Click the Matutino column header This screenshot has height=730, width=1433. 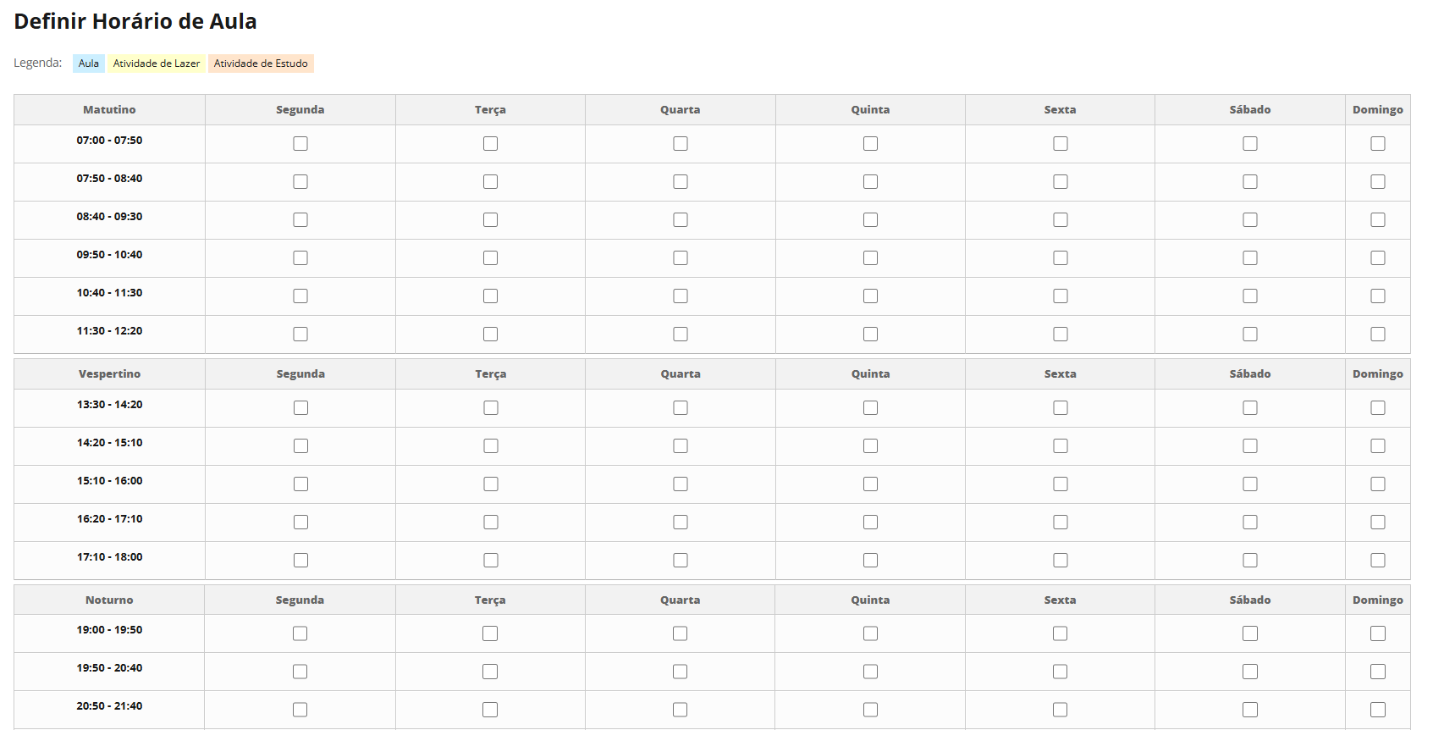pyautogui.click(x=109, y=110)
